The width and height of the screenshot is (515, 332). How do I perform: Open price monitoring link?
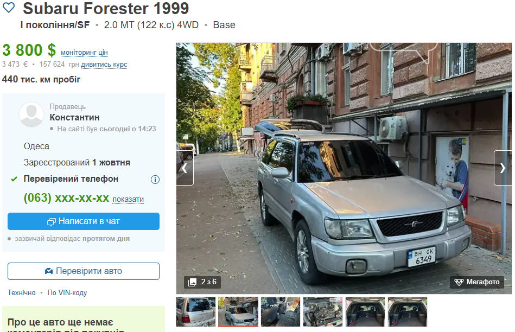coord(84,53)
